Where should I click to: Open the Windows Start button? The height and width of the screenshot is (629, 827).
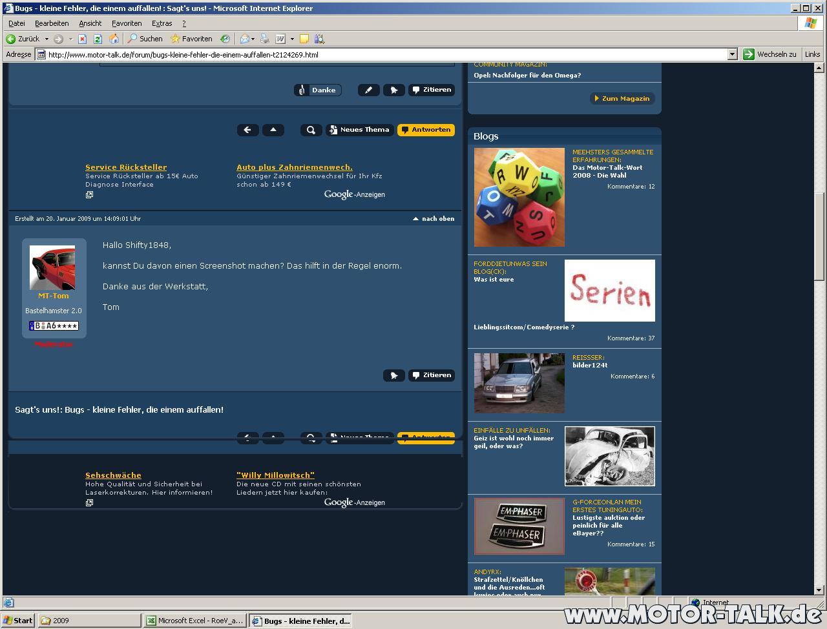coord(19,621)
